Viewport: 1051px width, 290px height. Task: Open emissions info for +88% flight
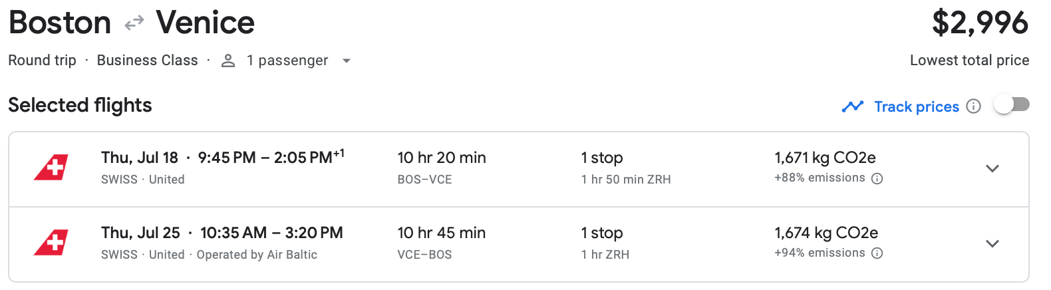877,178
